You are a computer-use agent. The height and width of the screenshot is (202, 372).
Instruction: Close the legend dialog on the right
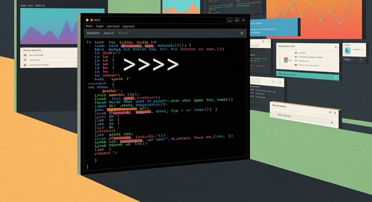[336, 47]
